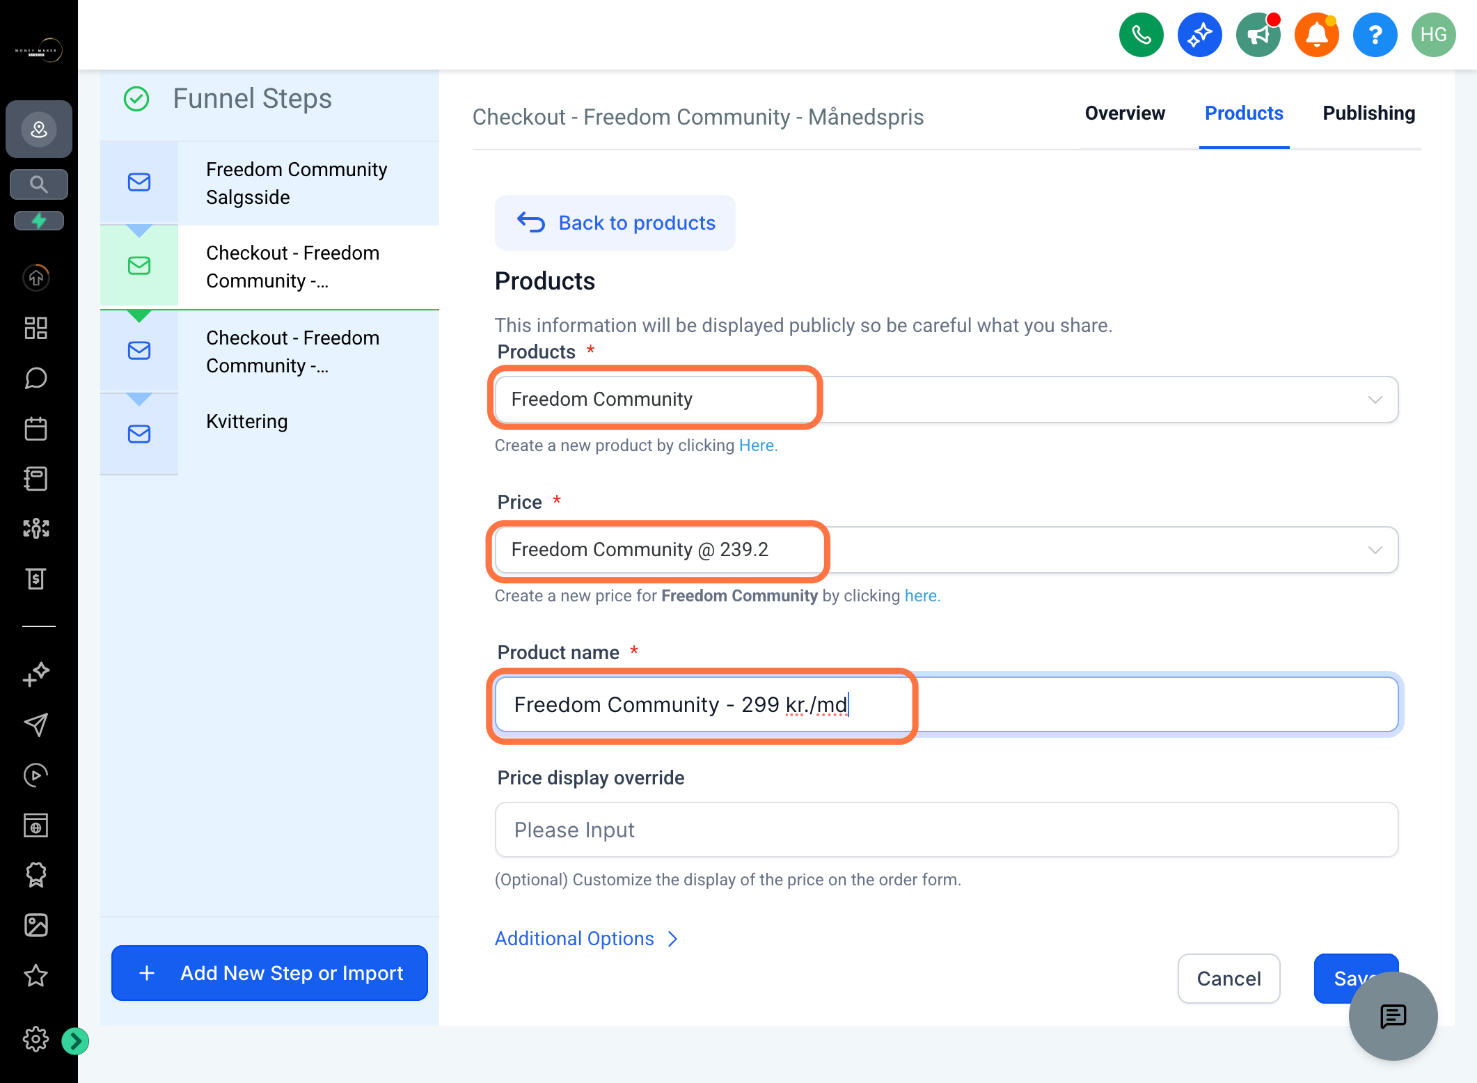Image resolution: width=1477 pixels, height=1083 pixels.
Task: Open the blue AI sparkle assistant icon
Action: 1199,35
